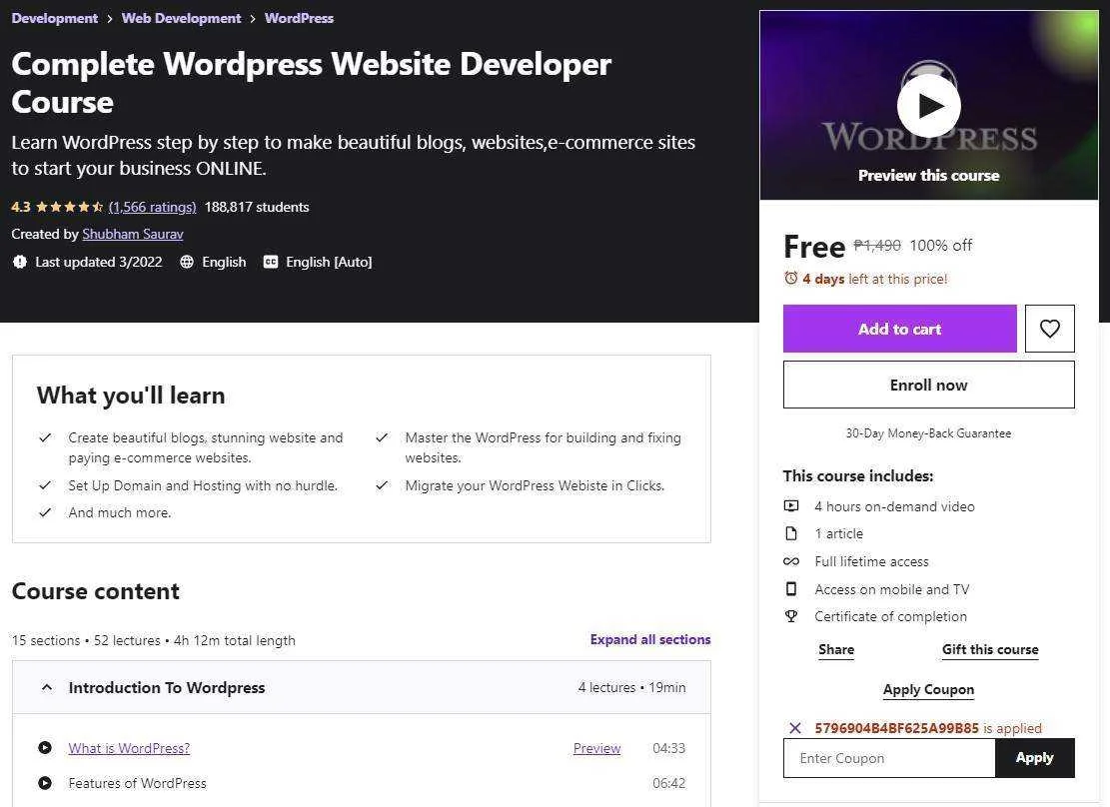The image size is (1110, 807).
Task: Click the globe language icon
Action: 186,262
